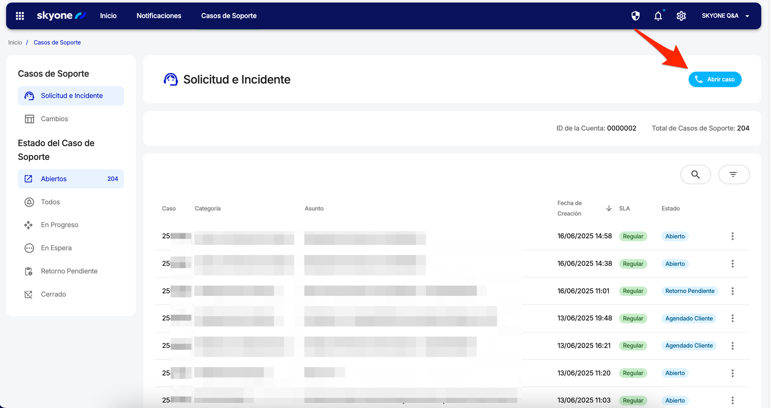Open the notifications bell icon
The height and width of the screenshot is (408, 771).
pyautogui.click(x=658, y=16)
